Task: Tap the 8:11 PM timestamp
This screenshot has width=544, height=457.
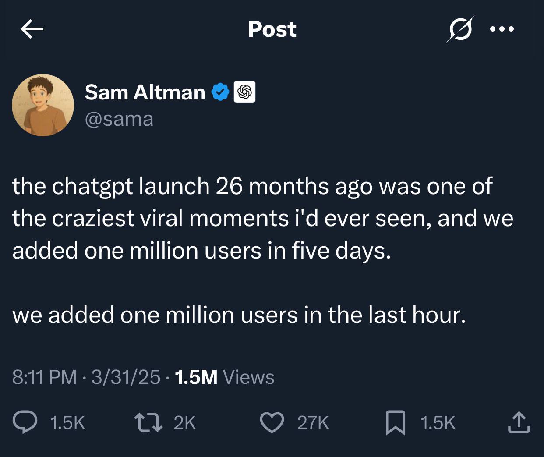Action: click(x=44, y=377)
